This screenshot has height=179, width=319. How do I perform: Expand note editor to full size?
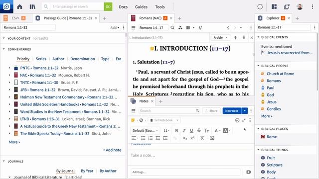pyautogui.click(x=244, y=120)
